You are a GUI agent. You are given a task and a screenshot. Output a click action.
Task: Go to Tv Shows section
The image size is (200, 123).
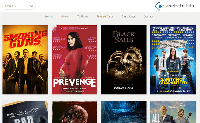point(83,17)
